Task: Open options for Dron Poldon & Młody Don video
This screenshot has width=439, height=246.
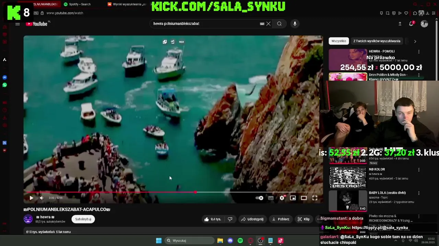Action: tap(419, 75)
